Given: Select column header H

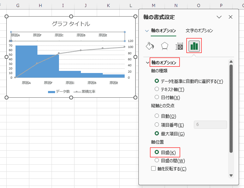Looking at the screenshot, I should 41,5.
